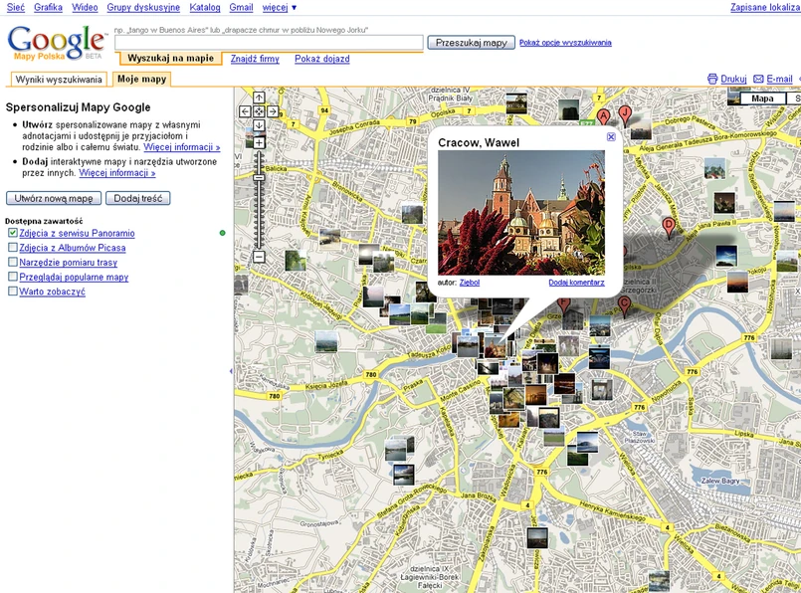This screenshot has height=593, width=801.
Task: Click the zoom slider handle
Action: [259, 179]
